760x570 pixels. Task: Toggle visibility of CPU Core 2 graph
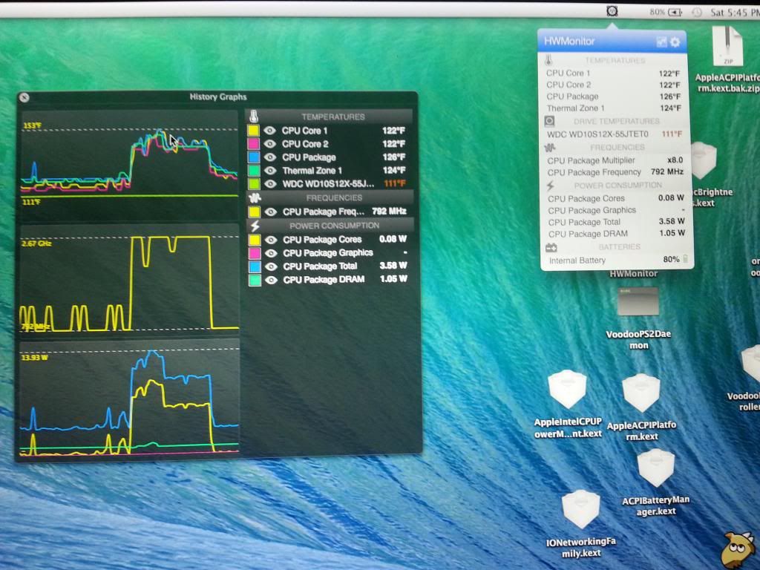coord(270,144)
